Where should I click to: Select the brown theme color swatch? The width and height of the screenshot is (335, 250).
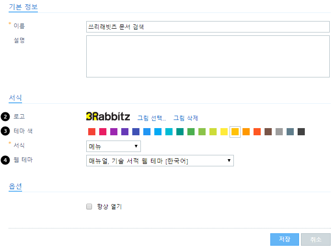pos(268,132)
